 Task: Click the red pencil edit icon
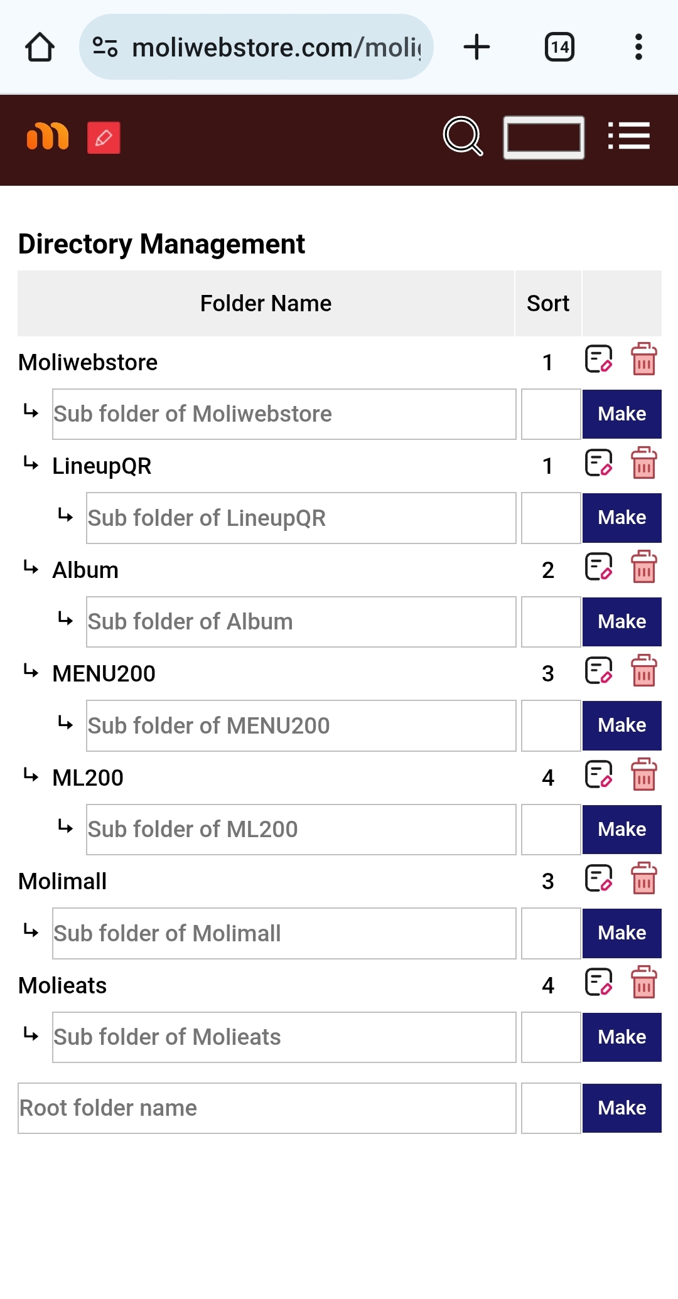pyautogui.click(x=104, y=137)
